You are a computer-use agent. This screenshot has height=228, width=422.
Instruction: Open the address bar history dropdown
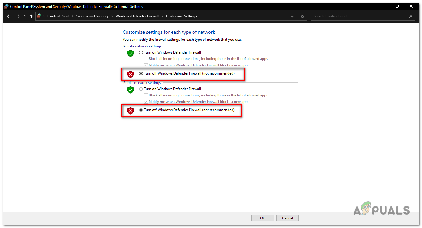pyautogui.click(x=292, y=16)
